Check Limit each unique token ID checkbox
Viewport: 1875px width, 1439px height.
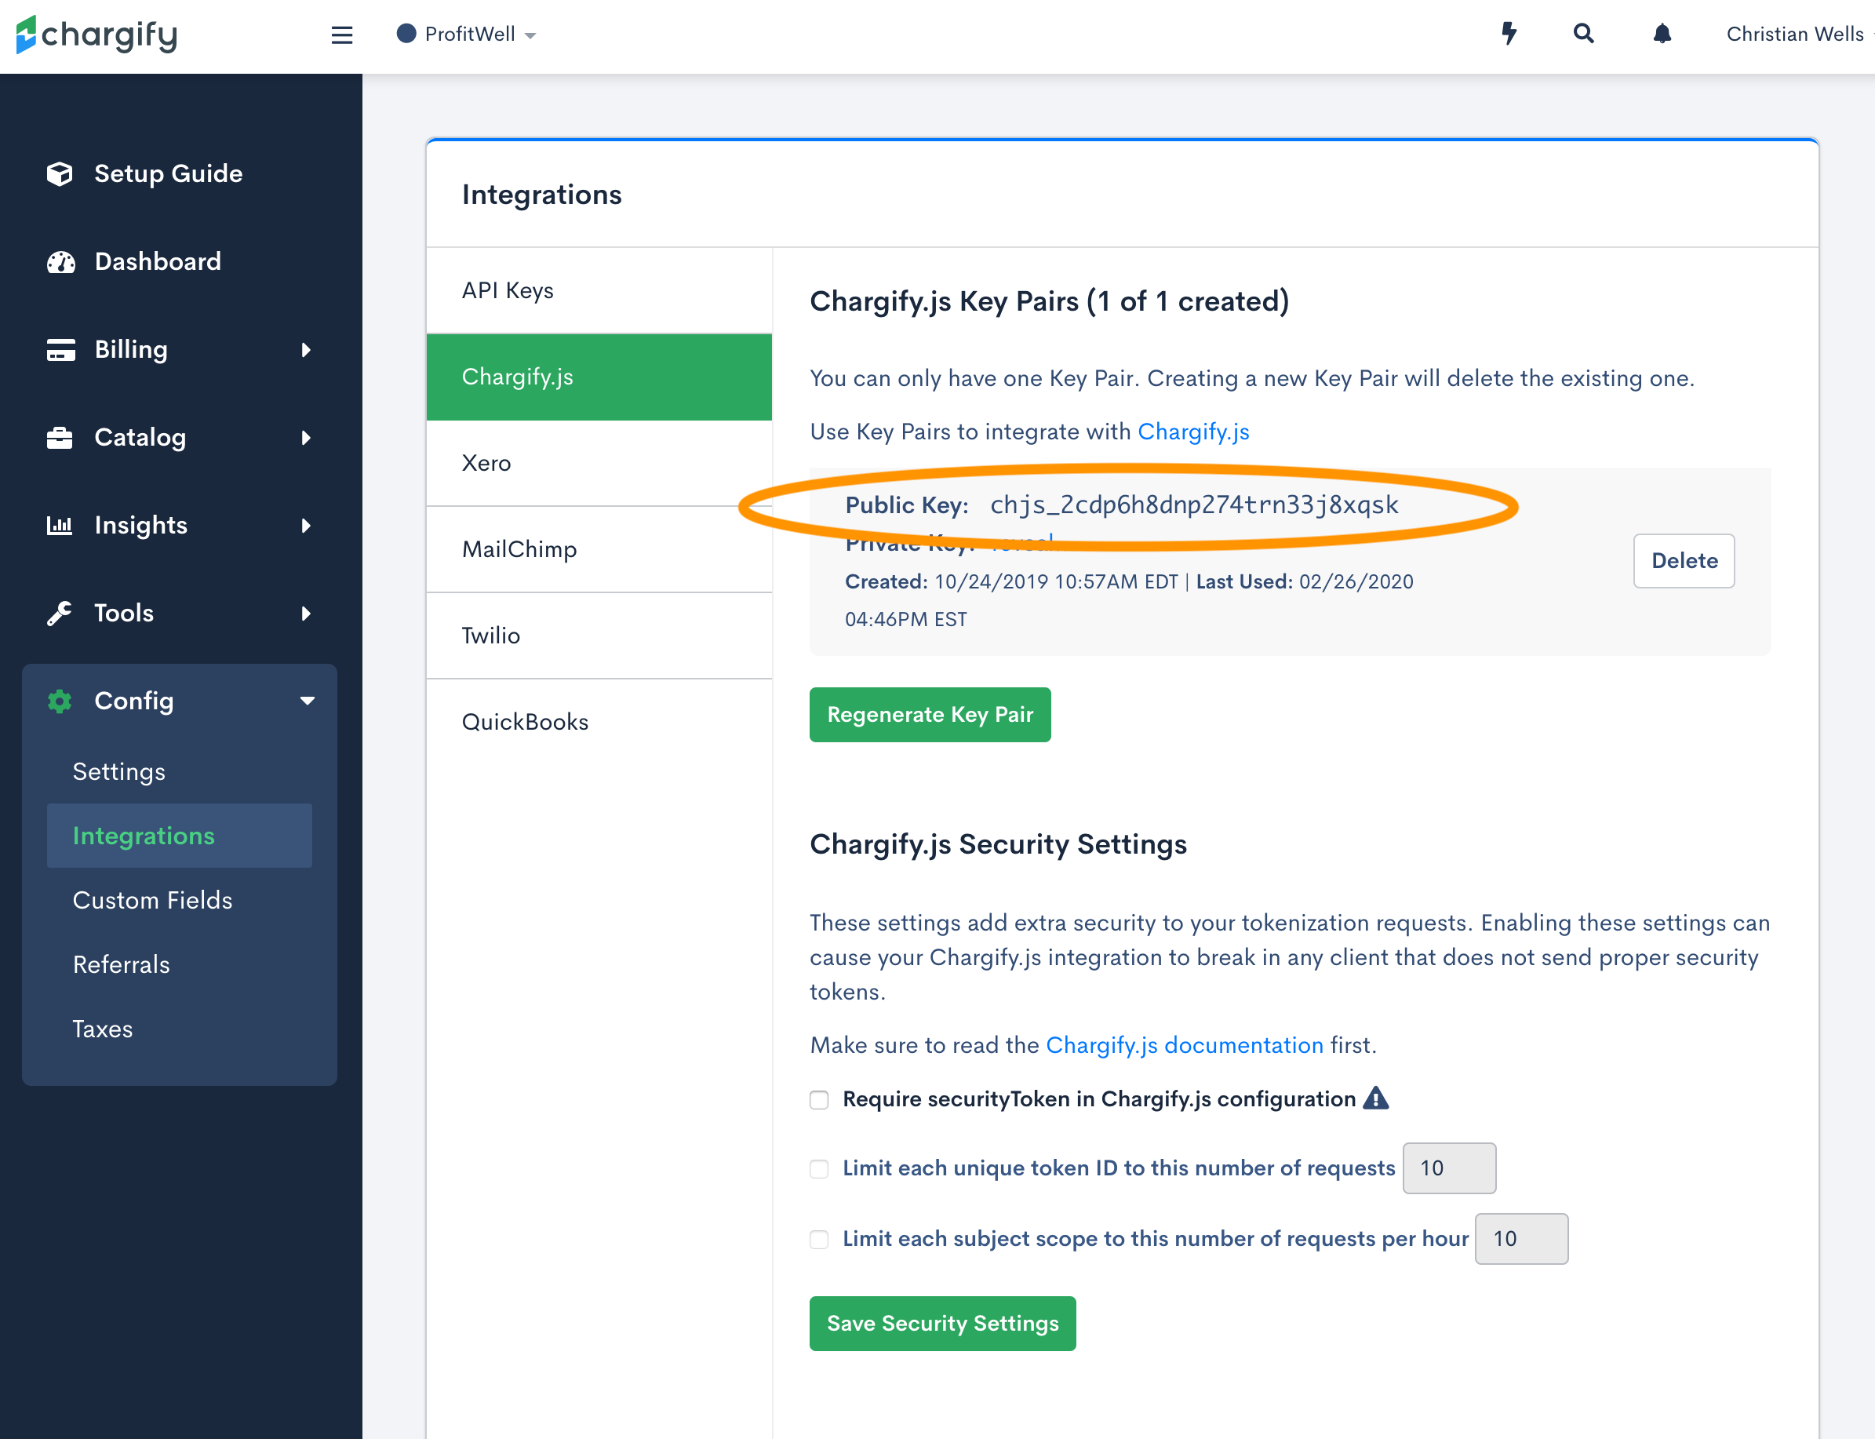pos(819,1168)
